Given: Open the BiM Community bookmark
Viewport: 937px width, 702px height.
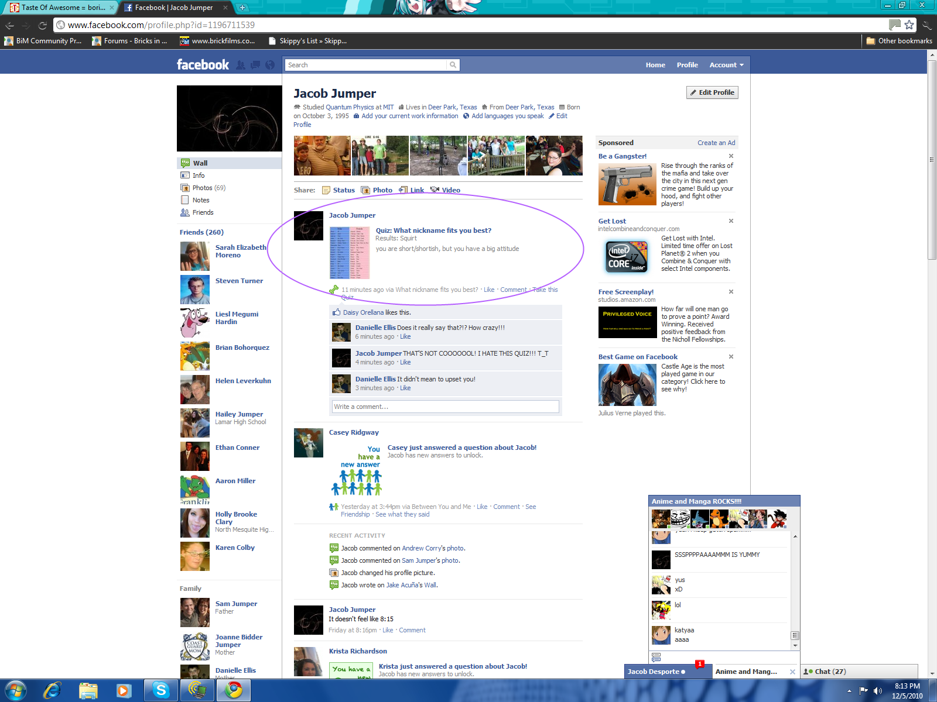Looking at the screenshot, I should tap(43, 41).
